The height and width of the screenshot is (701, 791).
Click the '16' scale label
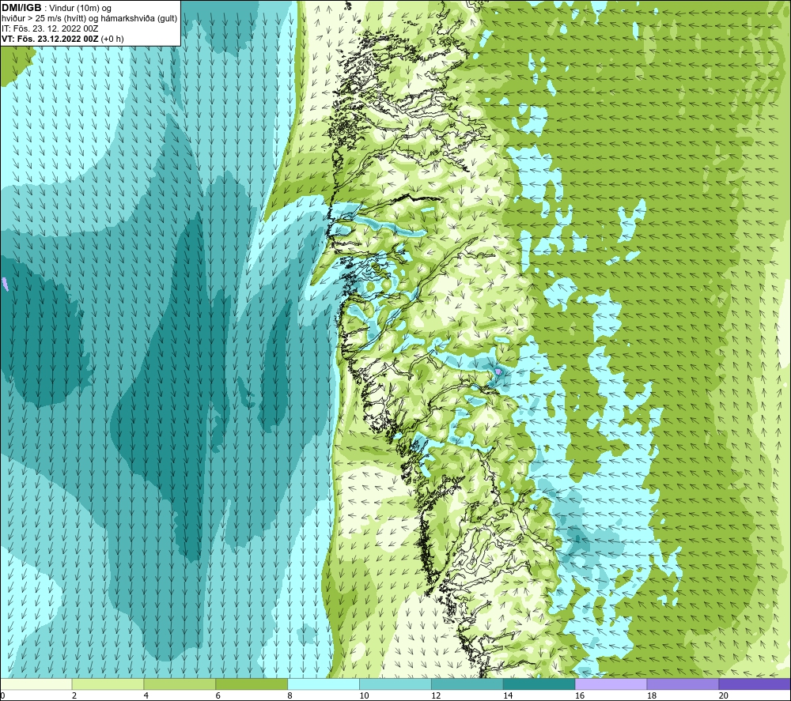(580, 695)
